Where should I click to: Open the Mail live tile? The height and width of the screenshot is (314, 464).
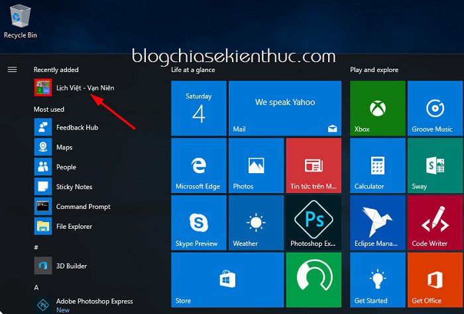coord(284,108)
